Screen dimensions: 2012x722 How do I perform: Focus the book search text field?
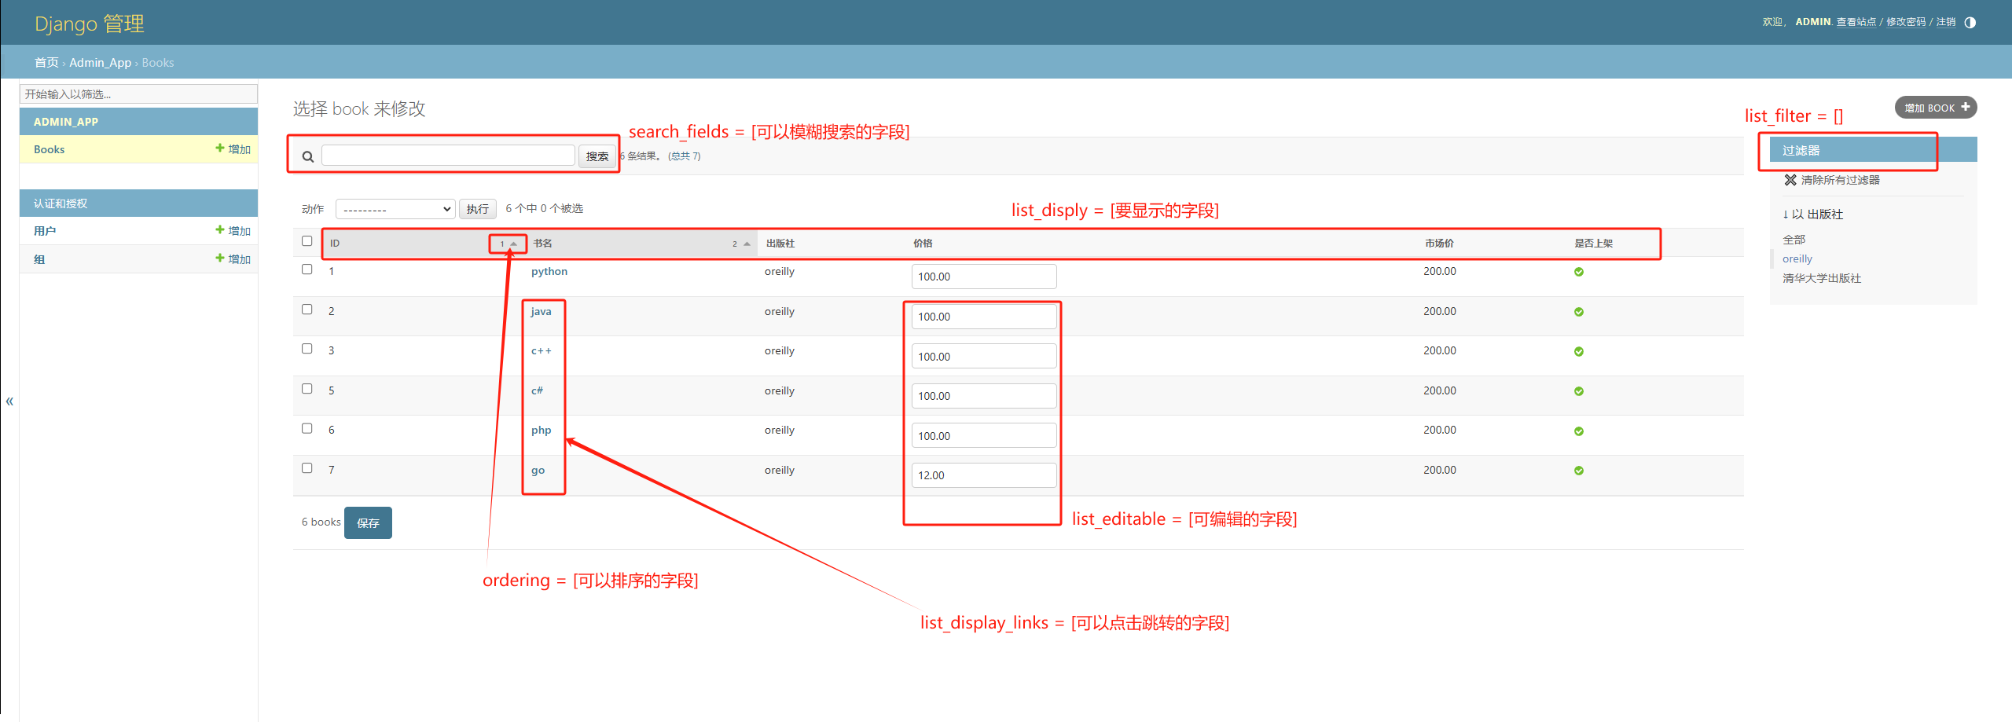448,156
